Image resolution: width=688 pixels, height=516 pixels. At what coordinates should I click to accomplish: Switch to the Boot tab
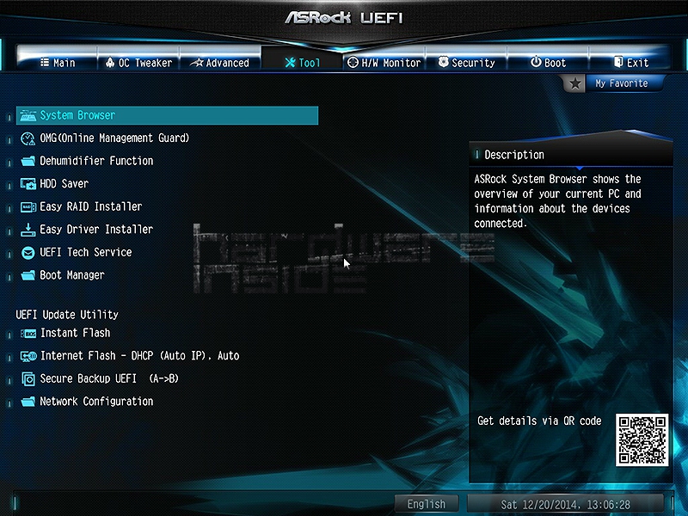tap(548, 63)
